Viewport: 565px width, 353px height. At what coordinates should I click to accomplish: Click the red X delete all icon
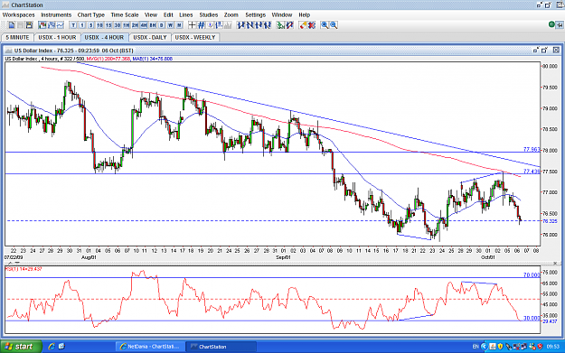pyautogui.click(x=312, y=25)
